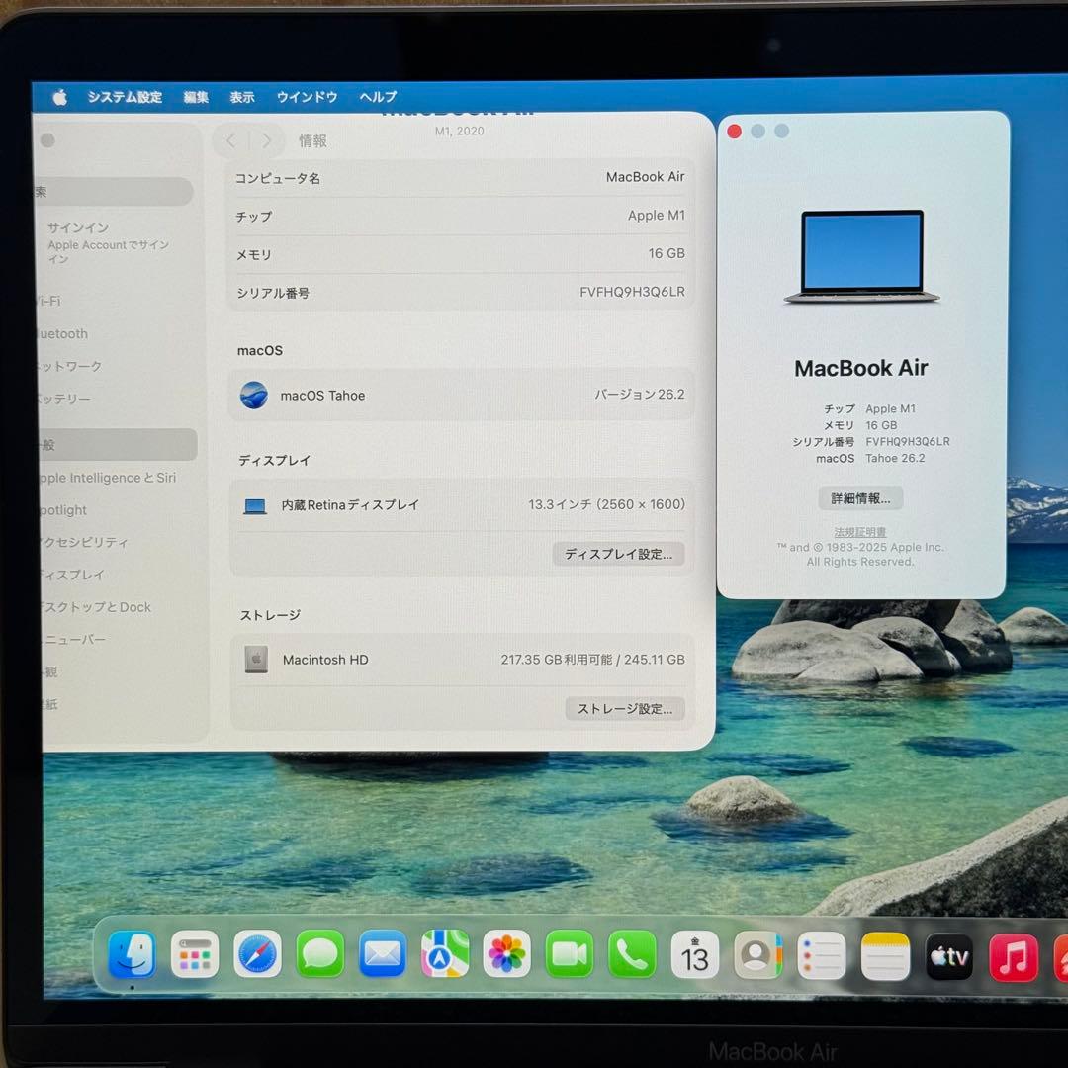
Task: Click the コンピュータ名 value MacBook Air
Action: pyautogui.click(x=645, y=176)
